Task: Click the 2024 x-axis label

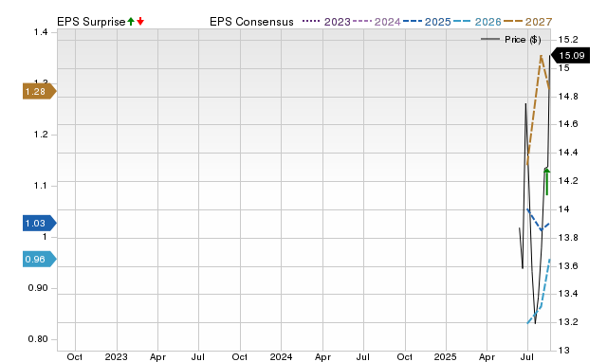Action: (281, 356)
